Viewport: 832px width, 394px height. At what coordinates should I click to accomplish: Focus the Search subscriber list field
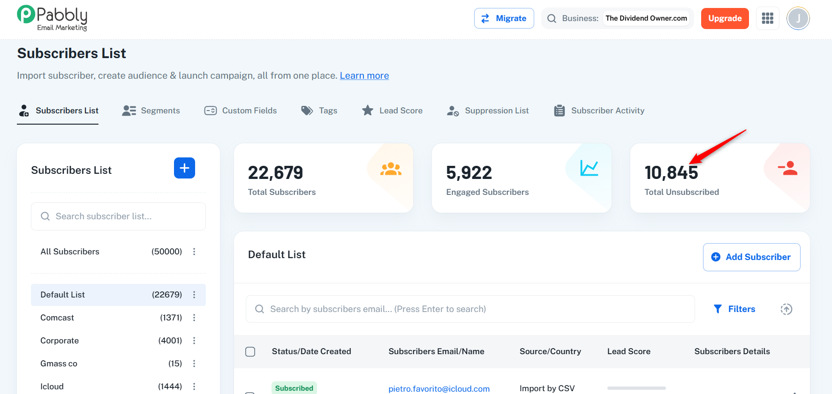118,216
